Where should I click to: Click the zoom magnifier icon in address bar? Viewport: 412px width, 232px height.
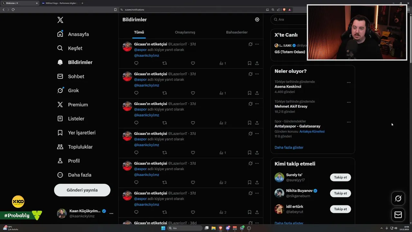pyautogui.click(x=273, y=10)
